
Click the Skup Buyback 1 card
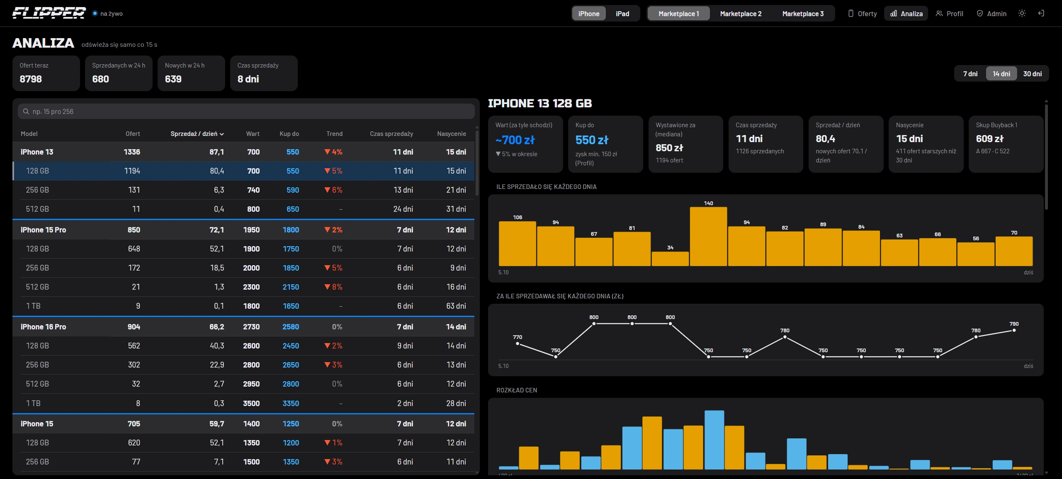(1006, 144)
